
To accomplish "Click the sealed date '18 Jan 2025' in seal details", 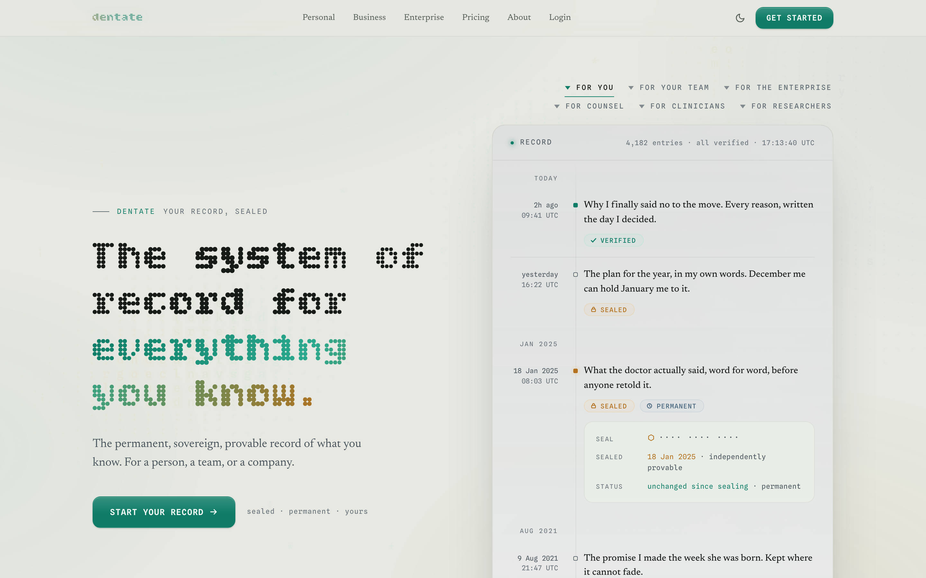I will (671, 457).
